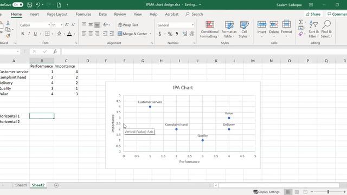Open the font name Calibri dropdown
347x195 pixels.
pyautogui.click(x=49, y=25)
